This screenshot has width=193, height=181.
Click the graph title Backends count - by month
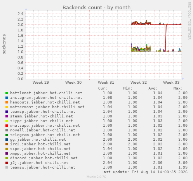[96, 7]
